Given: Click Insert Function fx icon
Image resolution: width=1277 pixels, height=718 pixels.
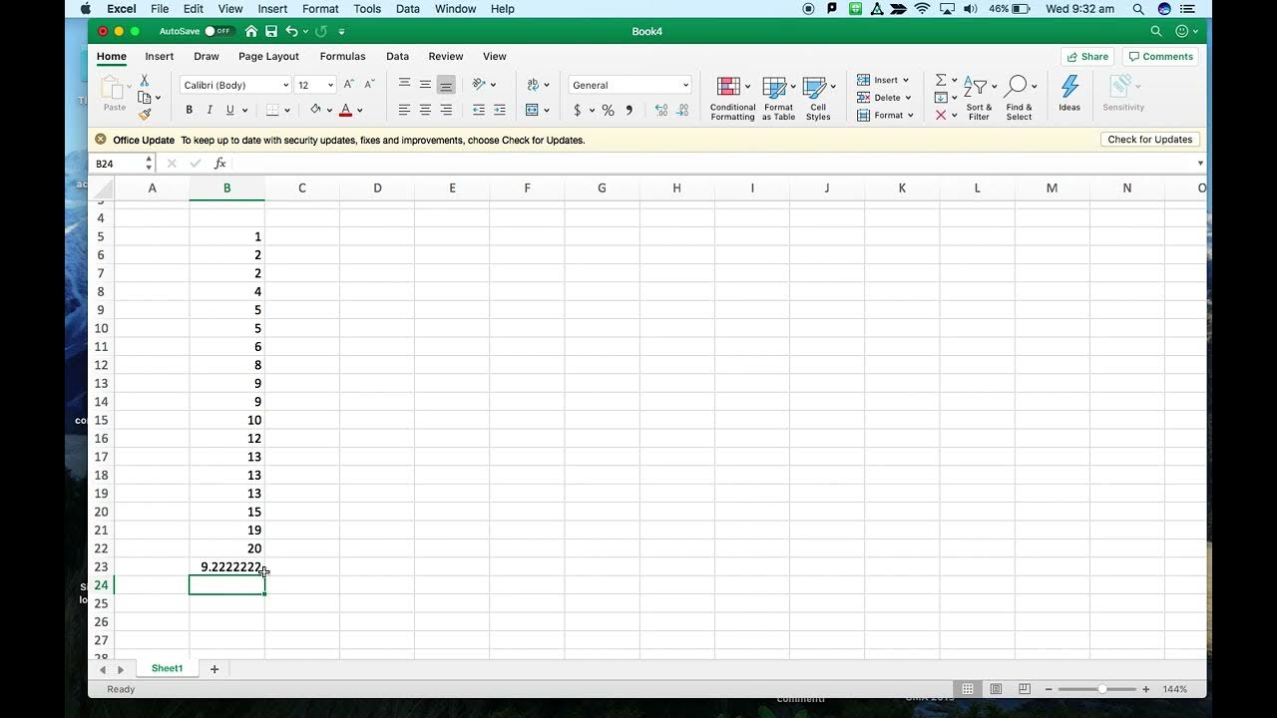Looking at the screenshot, I should point(220,164).
